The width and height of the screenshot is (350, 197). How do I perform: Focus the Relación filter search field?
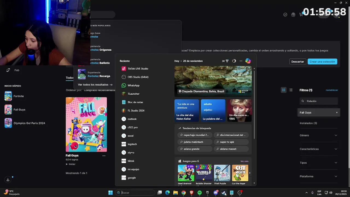pyautogui.click(x=319, y=101)
